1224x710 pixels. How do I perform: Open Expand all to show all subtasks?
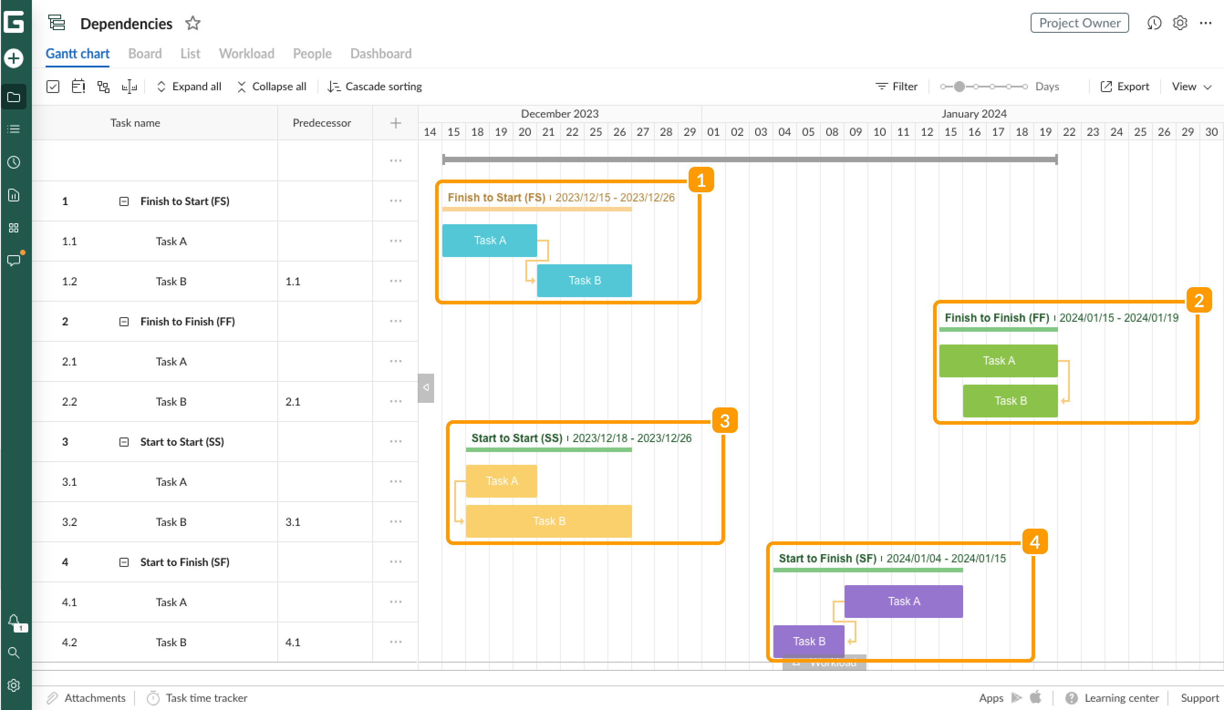pyautogui.click(x=189, y=86)
